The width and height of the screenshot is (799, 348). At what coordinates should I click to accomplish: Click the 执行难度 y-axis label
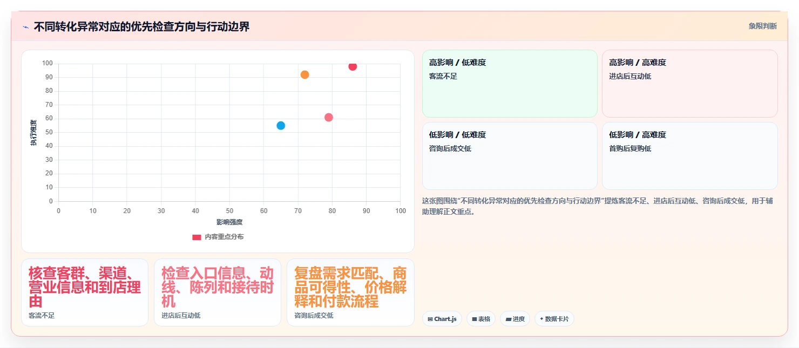pyautogui.click(x=33, y=133)
